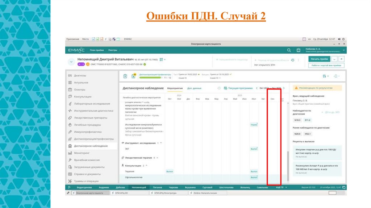Viewport: 371px width, 208px height.
Task: Collapse Инструмент. исследования group
Action: tap(161, 143)
